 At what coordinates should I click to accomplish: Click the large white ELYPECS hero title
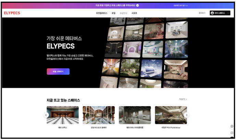click(x=61, y=46)
